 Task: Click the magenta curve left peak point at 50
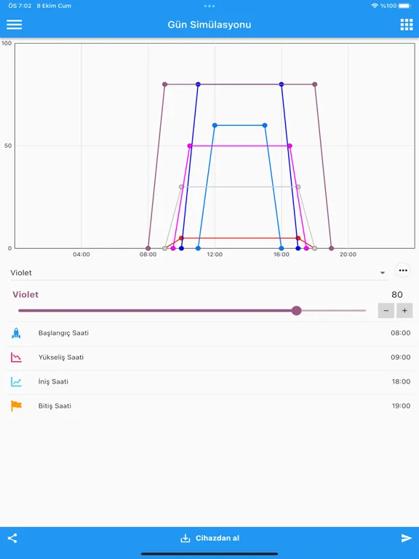(190, 146)
